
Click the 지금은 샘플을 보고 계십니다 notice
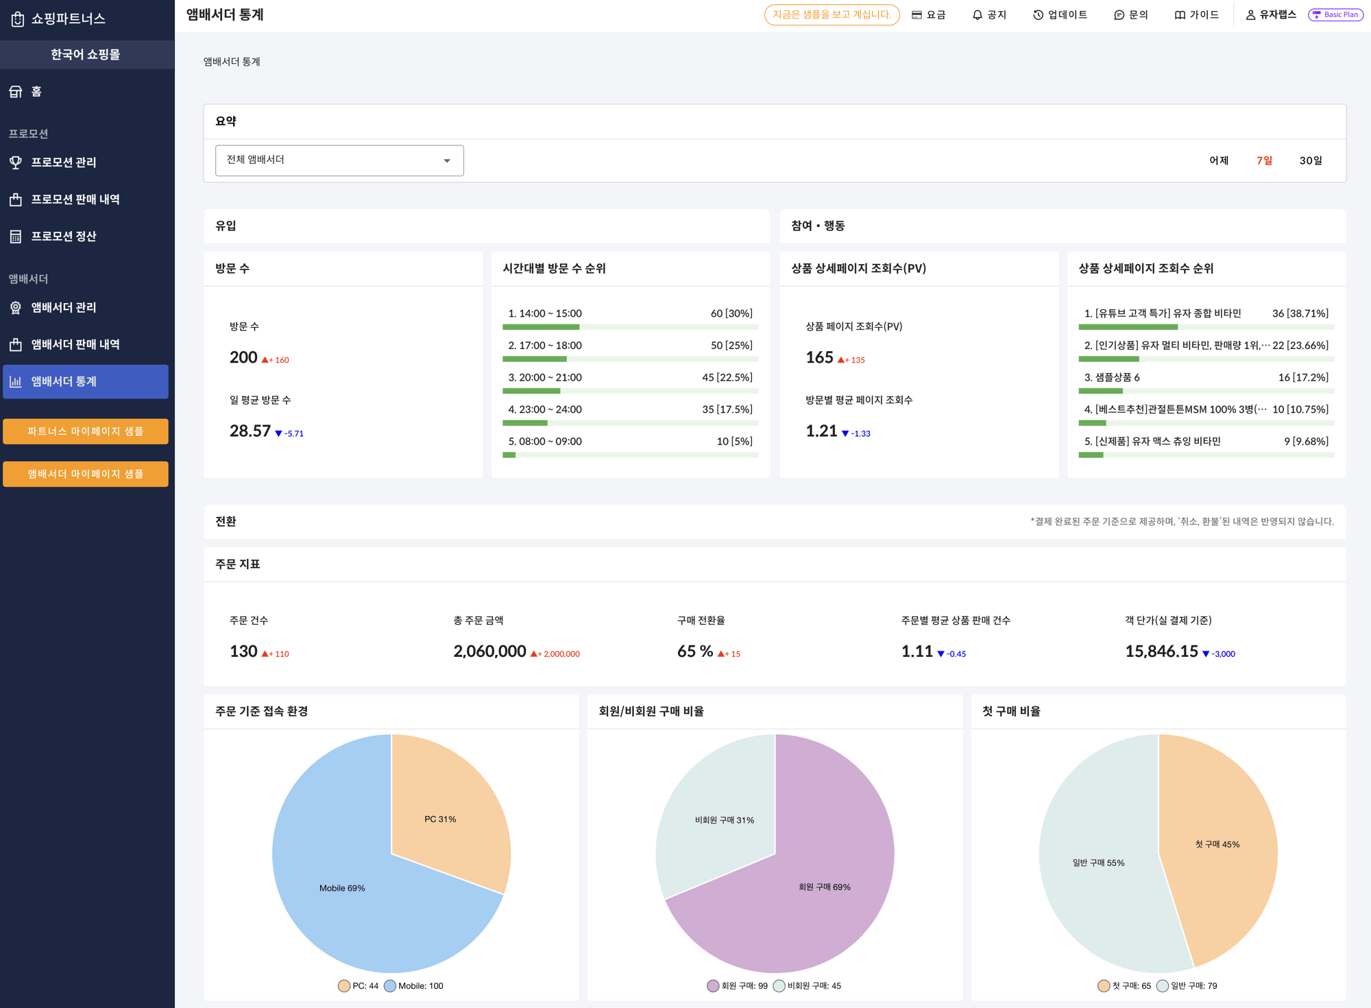pos(832,15)
